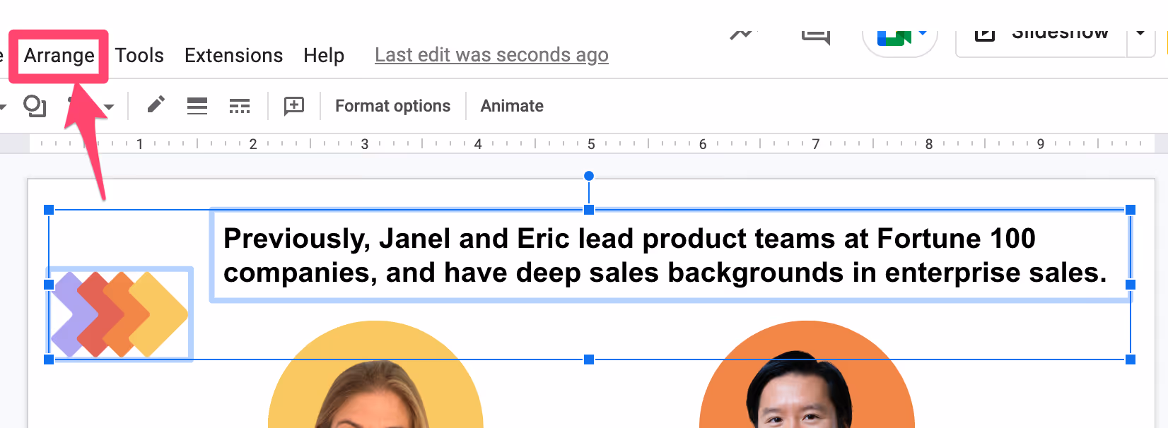The width and height of the screenshot is (1168, 428).
Task: Open the border weight lines icon
Action: pos(197,106)
